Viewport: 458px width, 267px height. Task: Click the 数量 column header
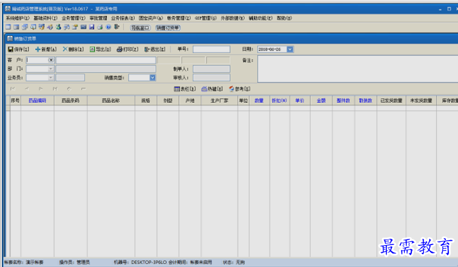(x=259, y=100)
